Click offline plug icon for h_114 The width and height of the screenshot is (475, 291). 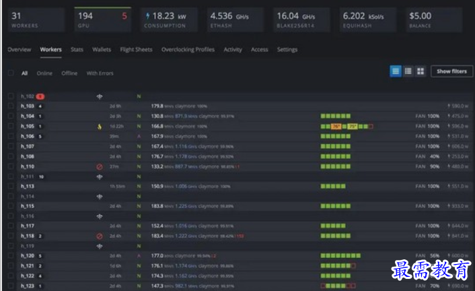100,197
